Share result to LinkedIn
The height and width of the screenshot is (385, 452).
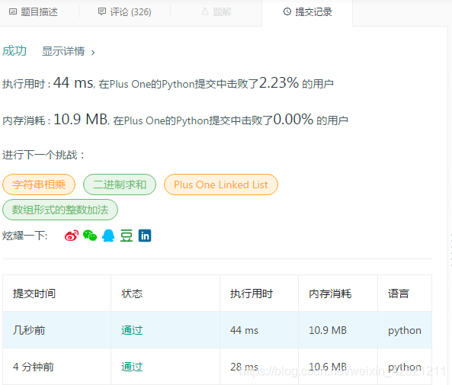[x=145, y=236]
